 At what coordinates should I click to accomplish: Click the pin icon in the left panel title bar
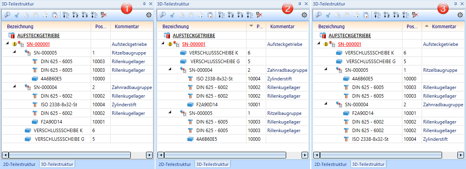click(144, 4)
